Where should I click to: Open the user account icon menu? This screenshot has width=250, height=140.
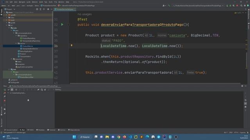coord(164,5)
